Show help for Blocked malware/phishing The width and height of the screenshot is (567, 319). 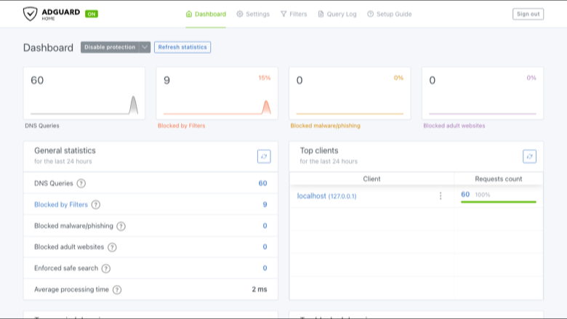coord(121,226)
